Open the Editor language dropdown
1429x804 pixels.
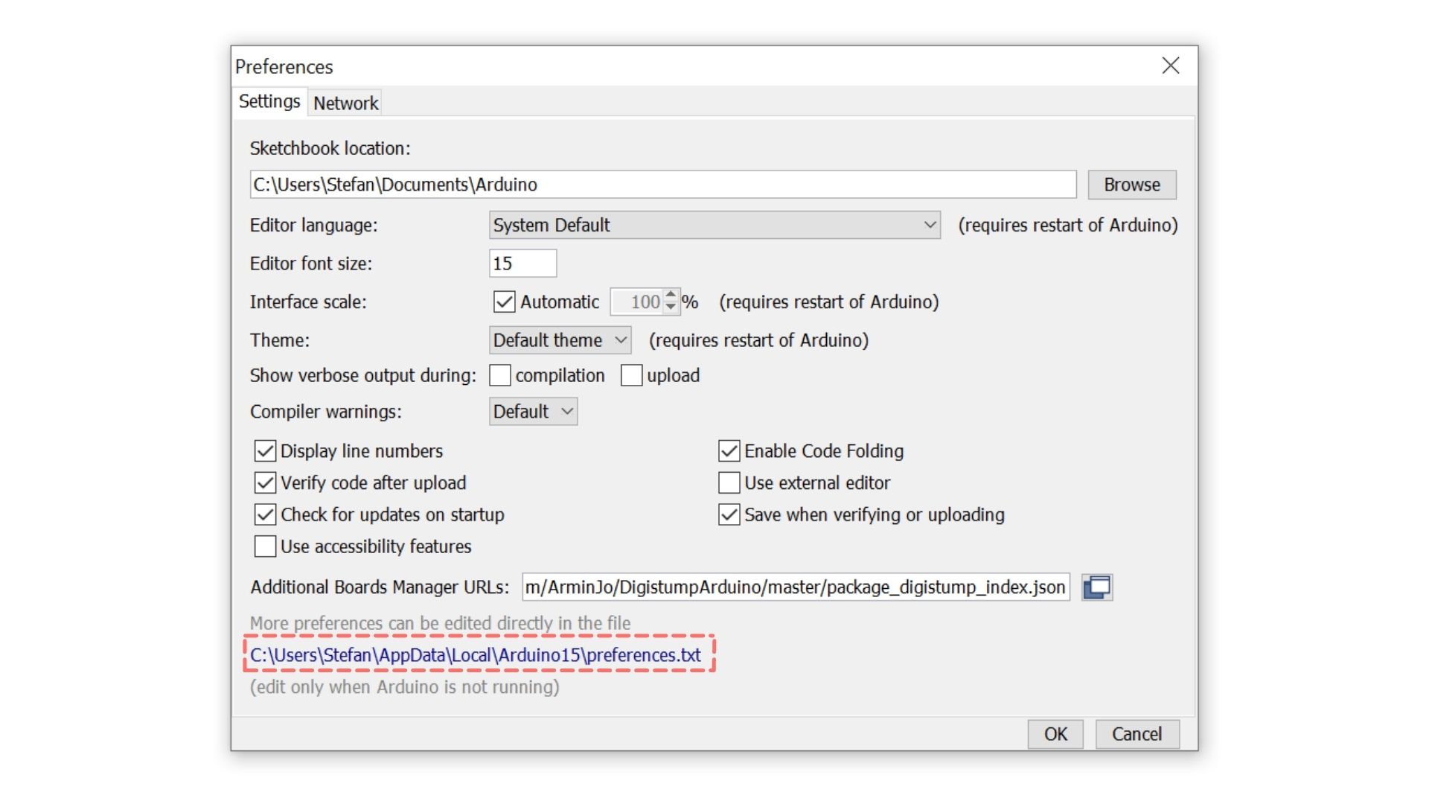(714, 225)
